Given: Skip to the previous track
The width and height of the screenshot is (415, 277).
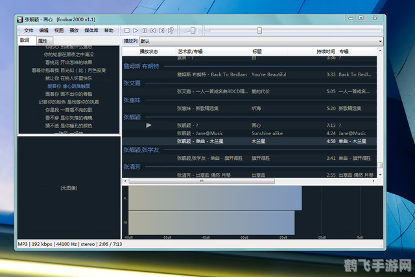Looking at the screenshot, I should pyautogui.click(x=153, y=30).
